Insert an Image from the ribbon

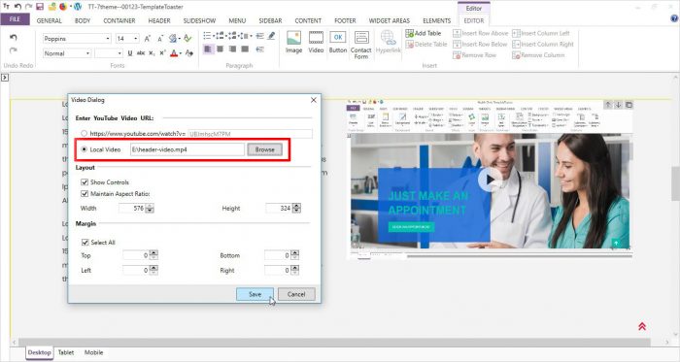point(293,42)
